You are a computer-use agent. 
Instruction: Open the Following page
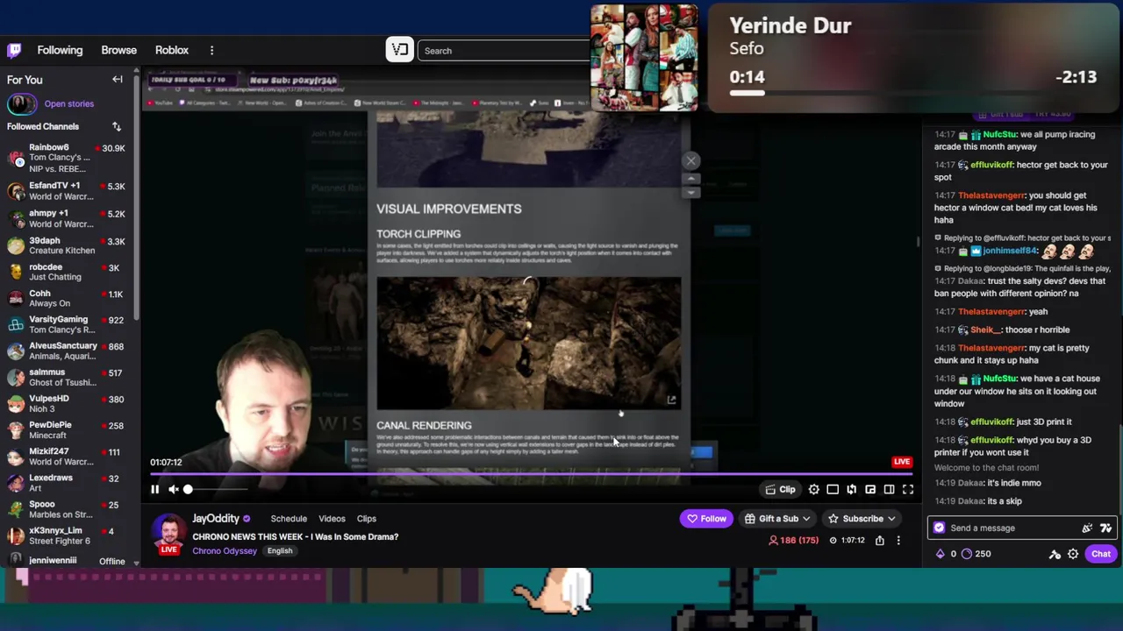tap(60, 50)
